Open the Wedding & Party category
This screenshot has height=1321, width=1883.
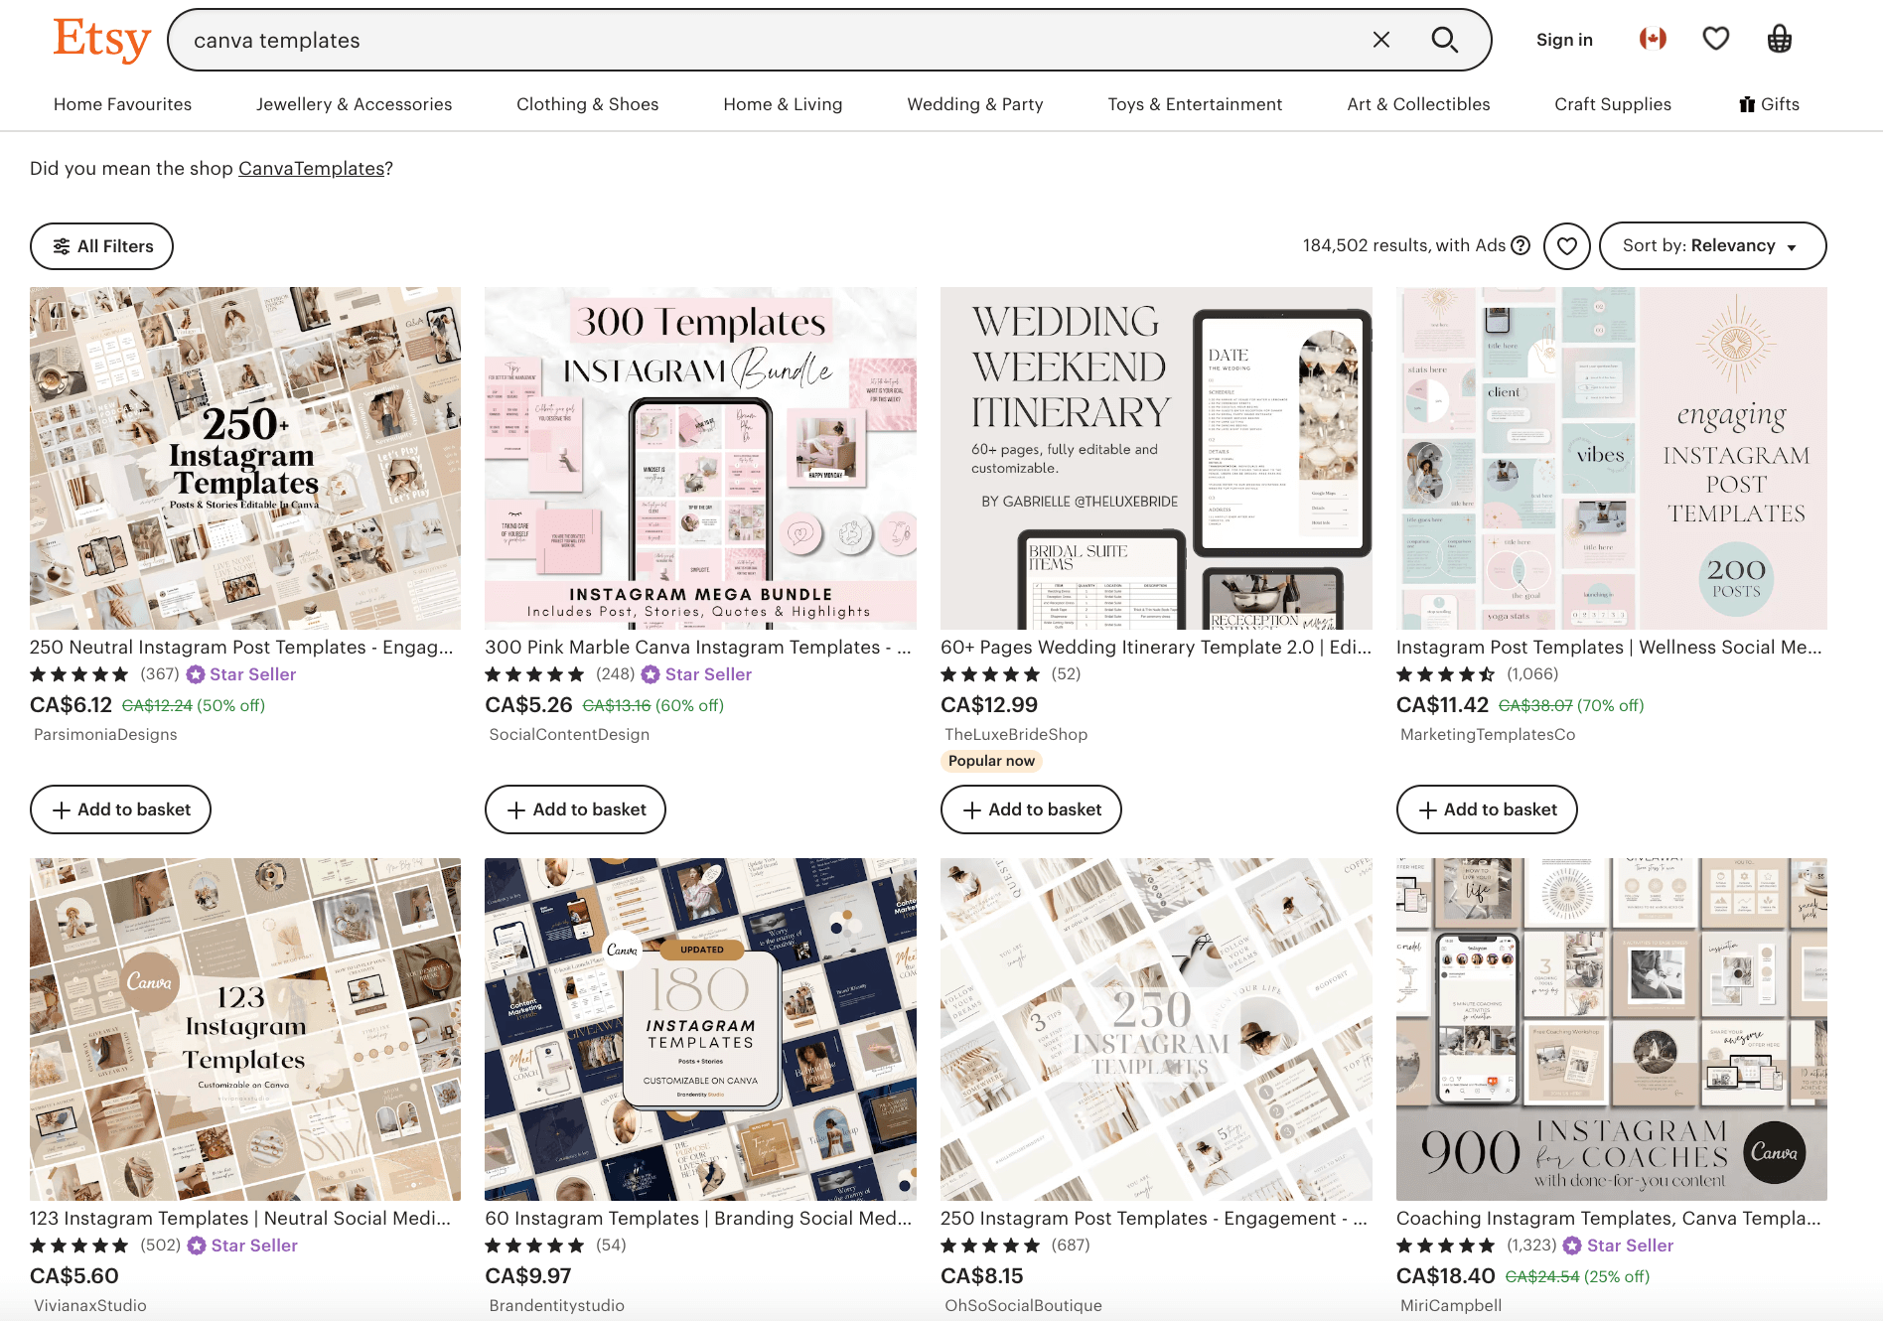[975, 104]
